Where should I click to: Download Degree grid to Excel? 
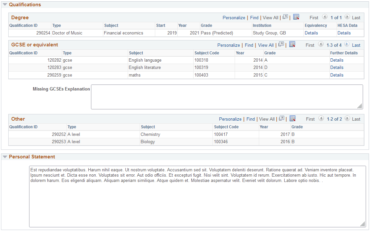296,17
